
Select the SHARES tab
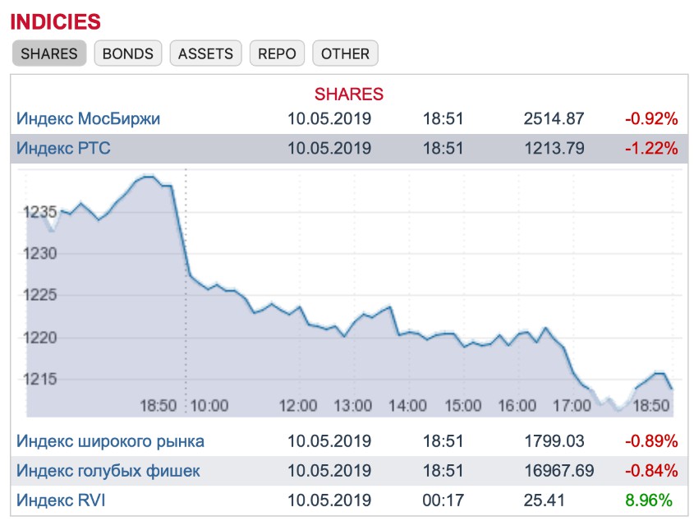[49, 53]
